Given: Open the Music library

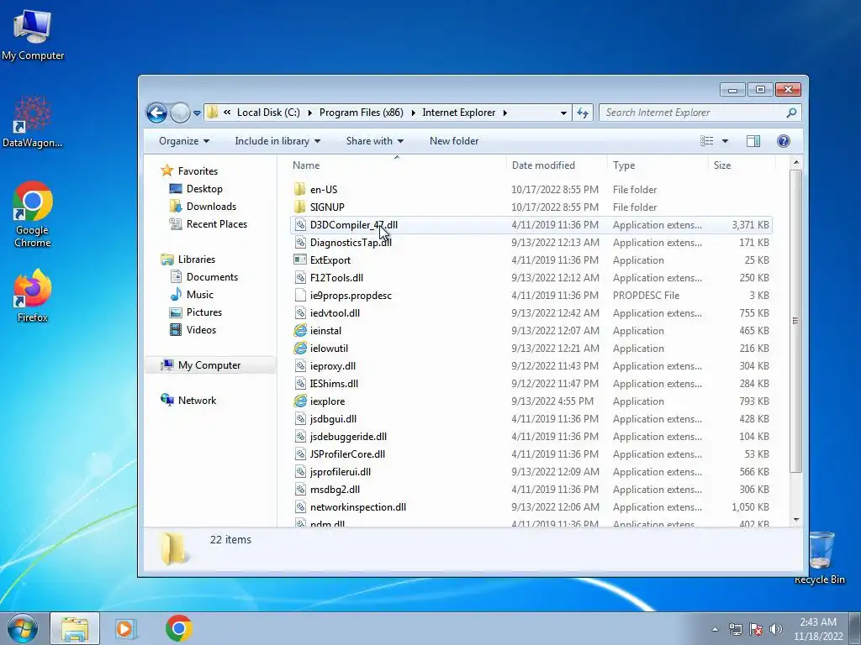Looking at the screenshot, I should (200, 295).
